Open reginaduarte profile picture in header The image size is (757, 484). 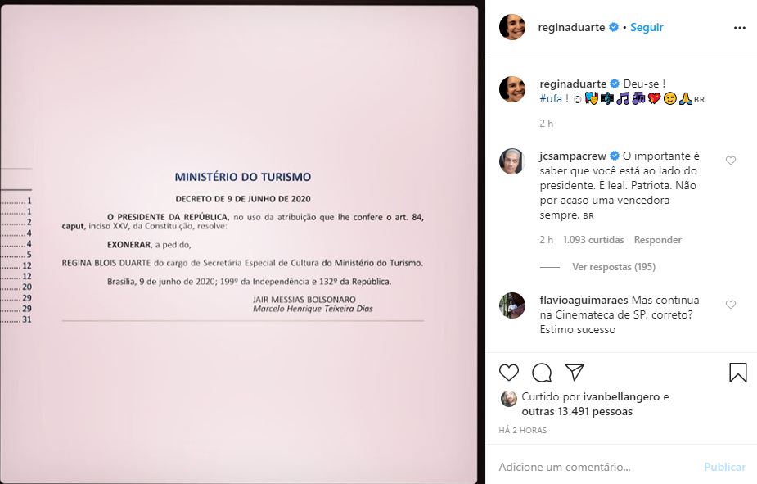tap(512, 27)
